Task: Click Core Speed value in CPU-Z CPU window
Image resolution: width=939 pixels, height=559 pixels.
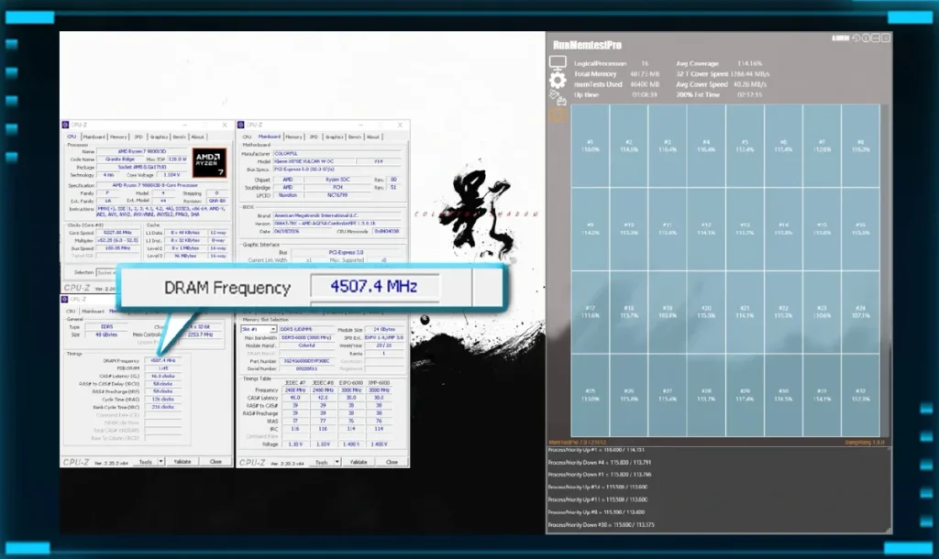Action: [x=118, y=232]
